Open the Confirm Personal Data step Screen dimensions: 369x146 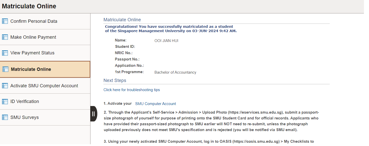[45, 21]
